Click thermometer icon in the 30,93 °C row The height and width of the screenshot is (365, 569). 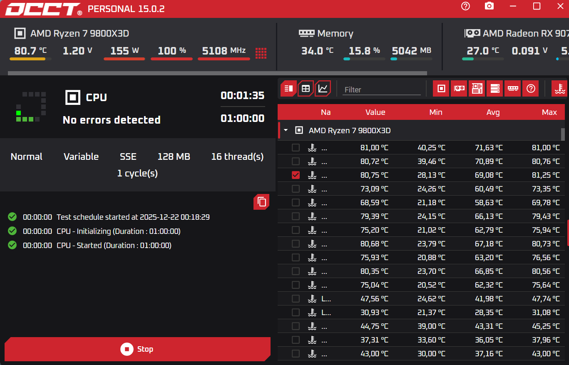coord(312,313)
